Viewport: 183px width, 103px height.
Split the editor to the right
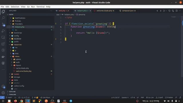coord(176,11)
